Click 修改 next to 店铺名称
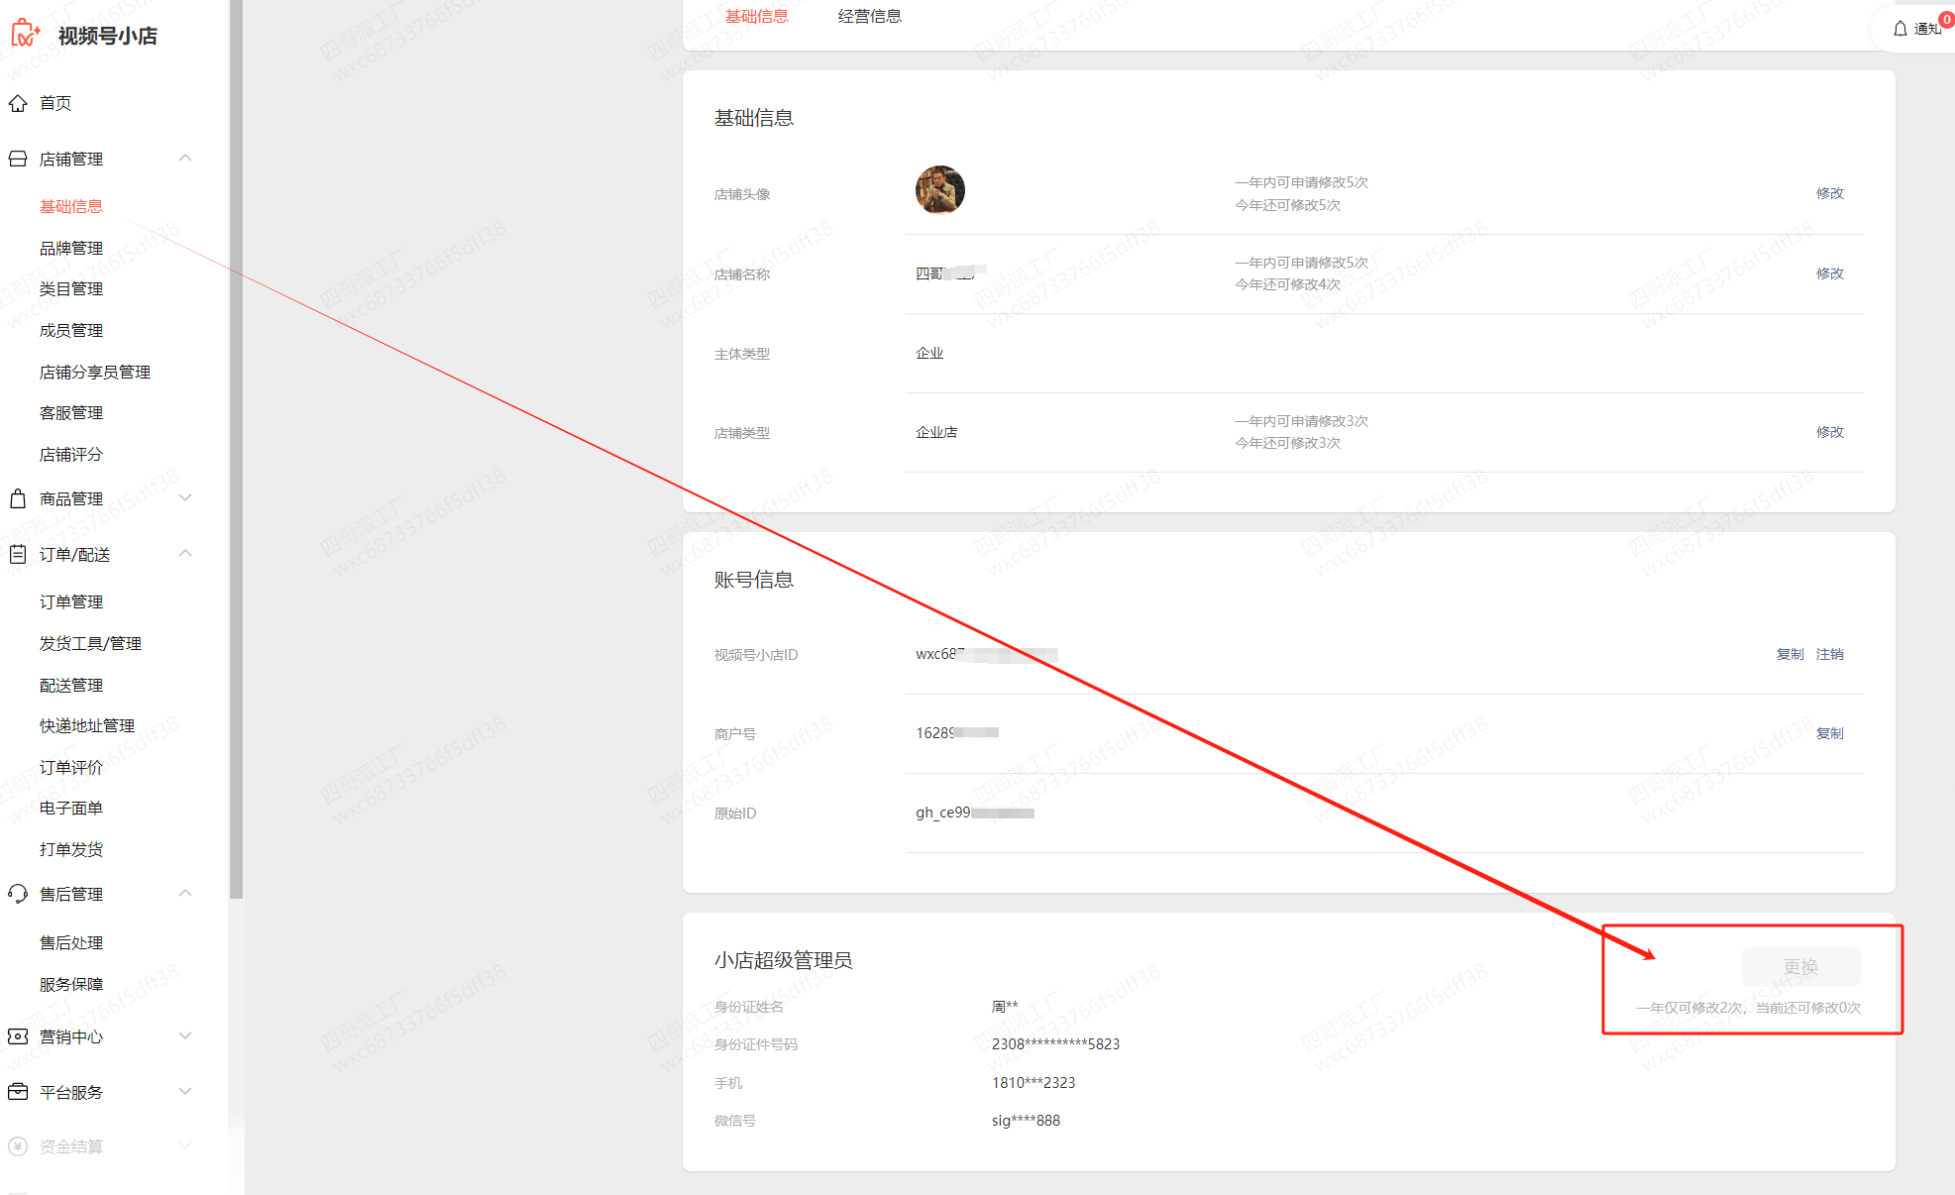 click(x=1829, y=273)
